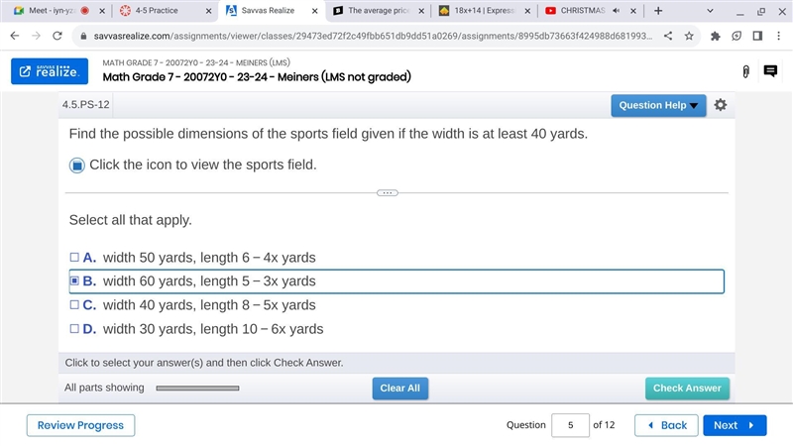The width and height of the screenshot is (793, 446).
Task: Open the attachments paperclip icon
Action: [x=746, y=71]
